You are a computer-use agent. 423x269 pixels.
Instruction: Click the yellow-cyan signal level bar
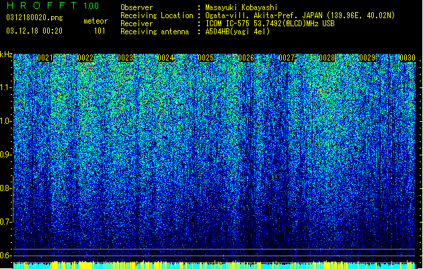215,265
